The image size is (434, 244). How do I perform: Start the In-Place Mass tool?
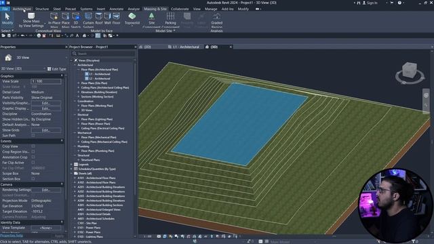[54, 20]
